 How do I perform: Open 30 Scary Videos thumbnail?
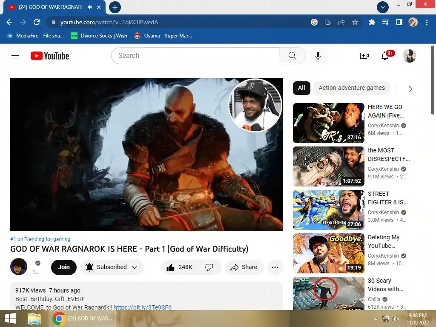click(x=328, y=293)
